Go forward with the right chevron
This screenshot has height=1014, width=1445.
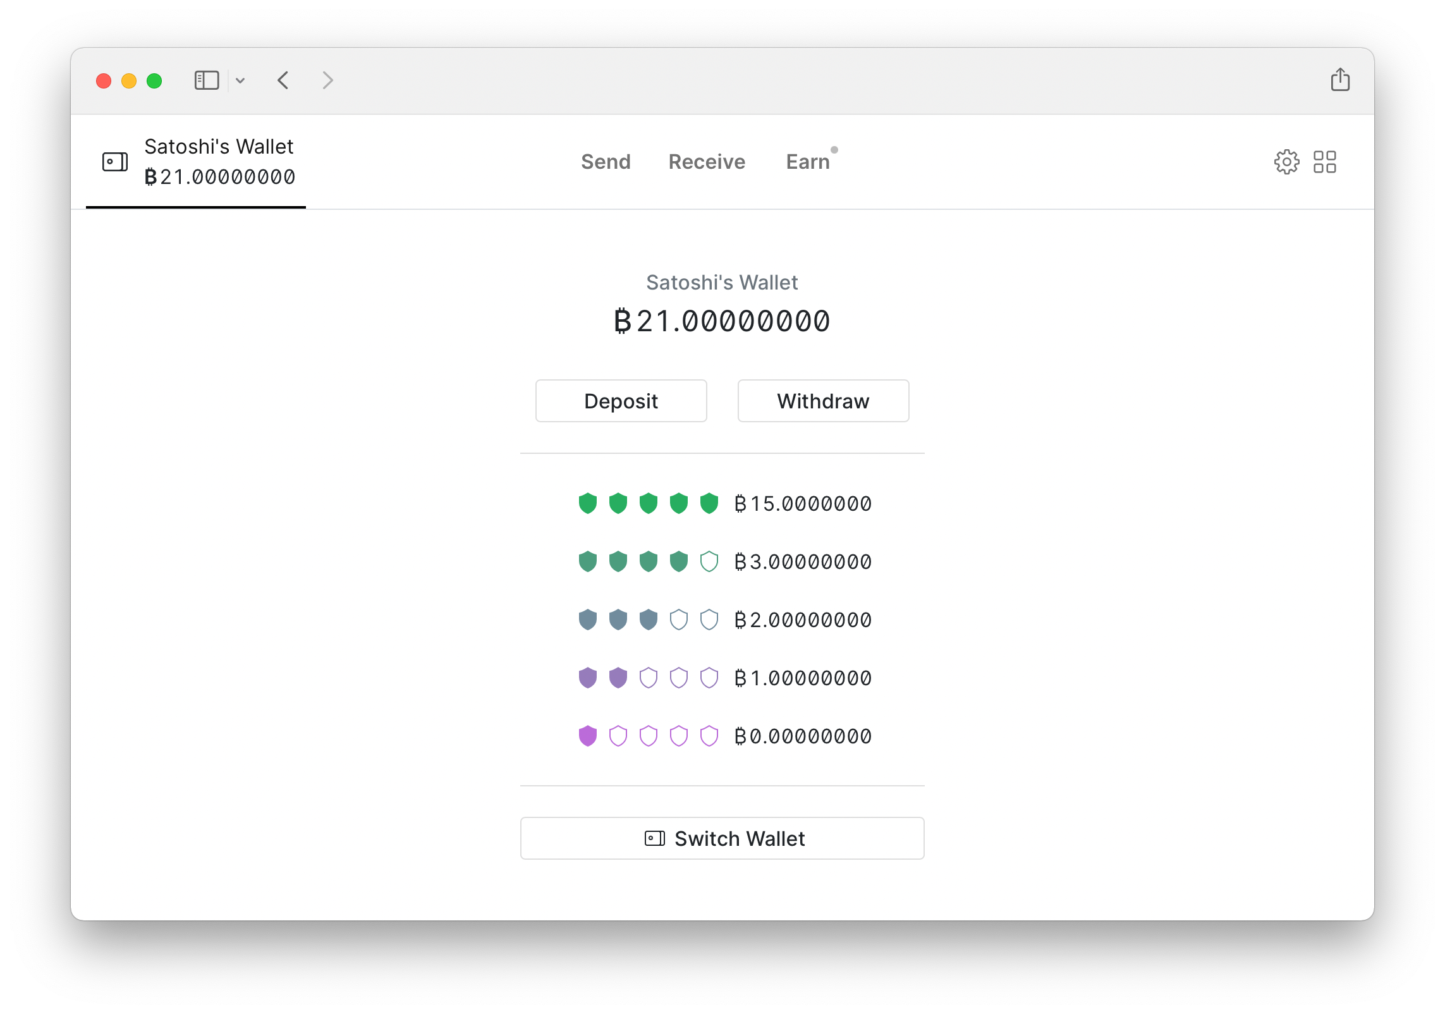pyautogui.click(x=327, y=80)
